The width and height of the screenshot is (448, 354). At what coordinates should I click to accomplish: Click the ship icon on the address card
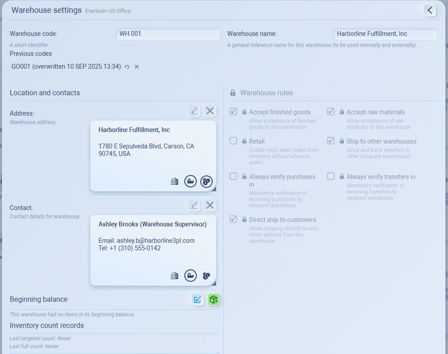[x=191, y=181]
